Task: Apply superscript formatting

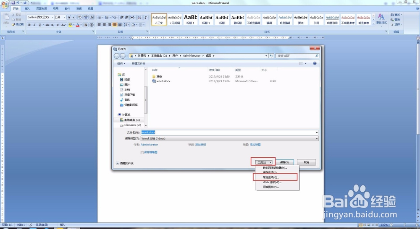Action: (x=57, y=25)
